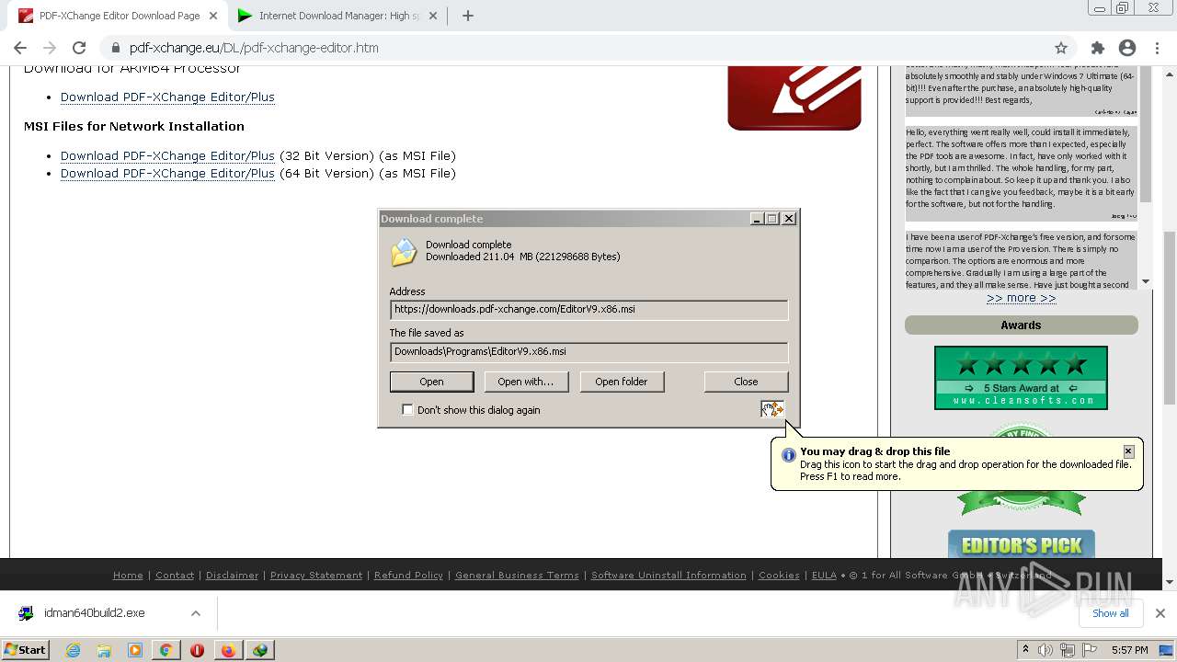Click the Chrome address bar URL

tap(254, 48)
